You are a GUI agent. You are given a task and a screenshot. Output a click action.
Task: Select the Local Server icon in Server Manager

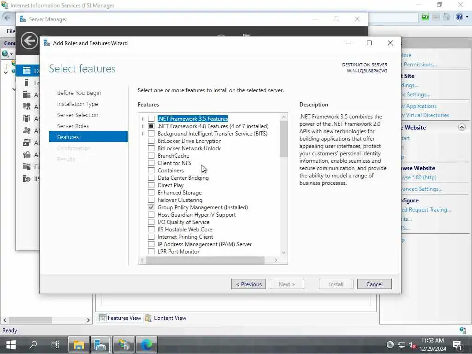[26, 83]
